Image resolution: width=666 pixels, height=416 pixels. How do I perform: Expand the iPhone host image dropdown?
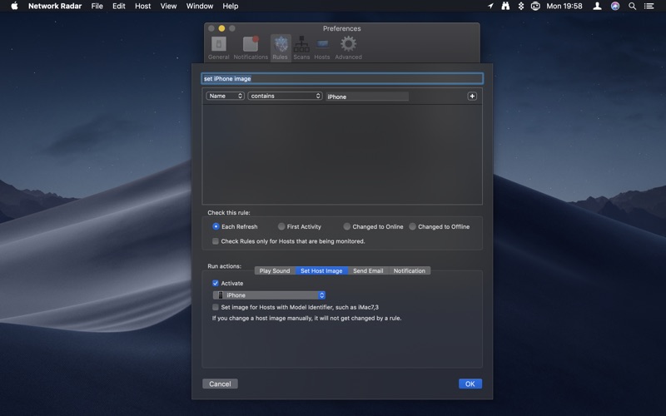coord(270,295)
